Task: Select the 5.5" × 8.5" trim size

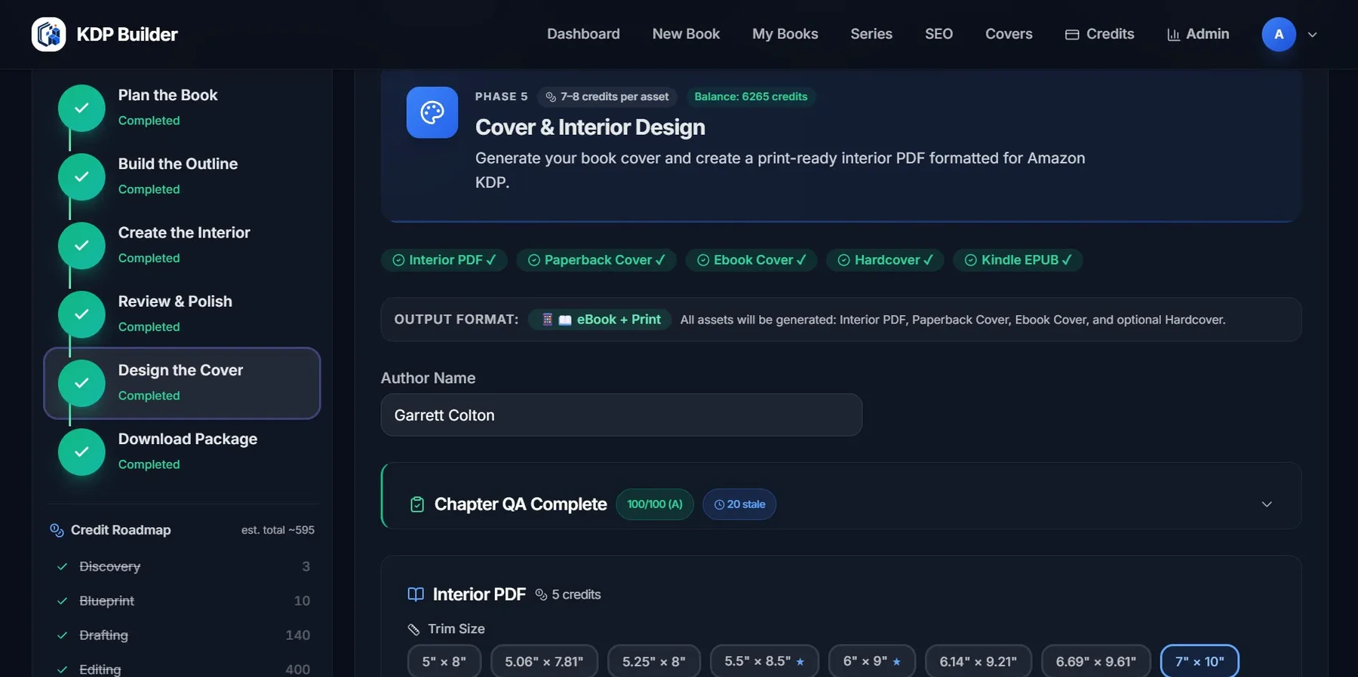Action: [764, 661]
